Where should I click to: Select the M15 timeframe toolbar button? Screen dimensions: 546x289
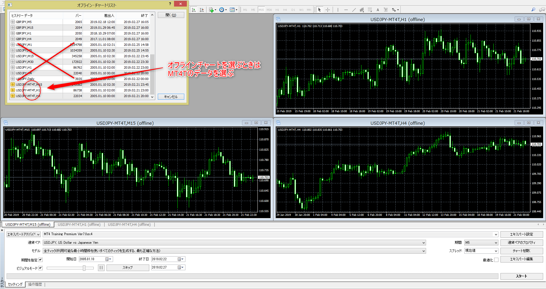(x=261, y=10)
